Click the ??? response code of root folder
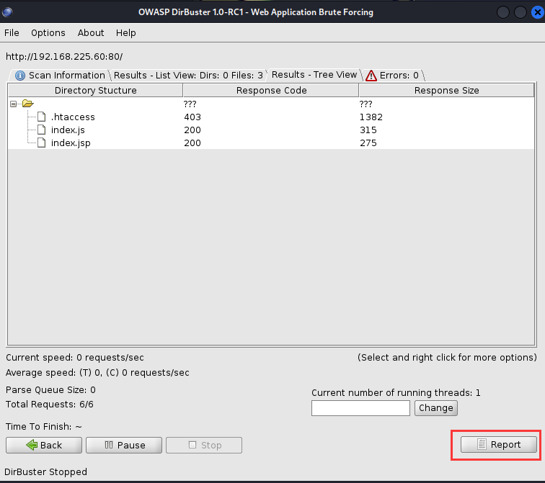 tap(190, 104)
